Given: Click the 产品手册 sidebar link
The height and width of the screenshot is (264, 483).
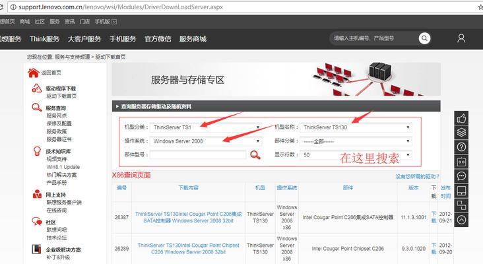Looking at the screenshot, I should 56,183.
